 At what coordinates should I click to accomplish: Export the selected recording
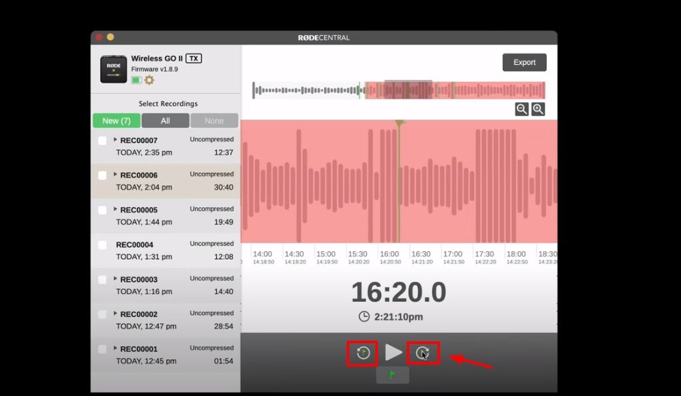[524, 63]
